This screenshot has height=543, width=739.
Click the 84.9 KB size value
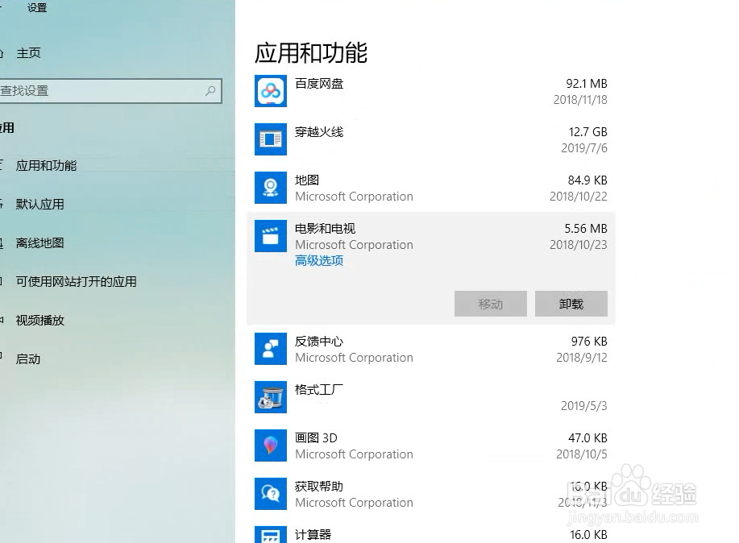pos(587,180)
